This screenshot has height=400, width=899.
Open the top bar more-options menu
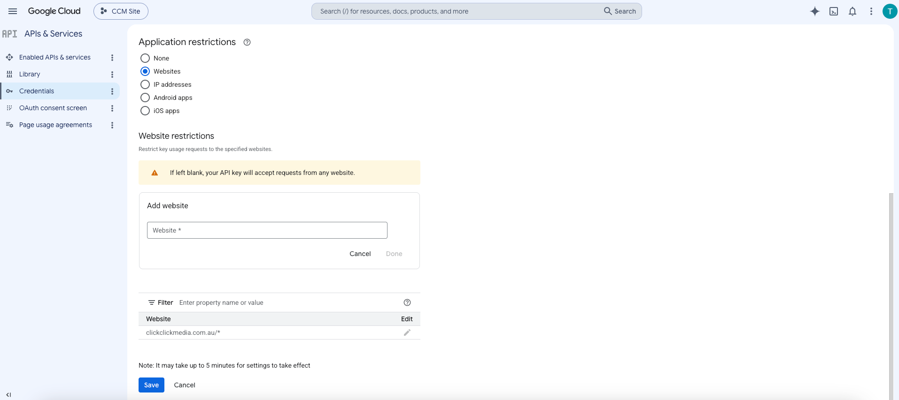871,11
